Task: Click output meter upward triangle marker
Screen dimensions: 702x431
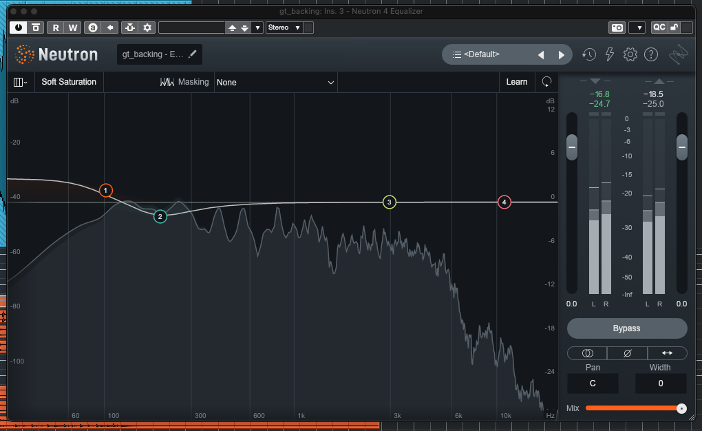Action: pos(659,81)
